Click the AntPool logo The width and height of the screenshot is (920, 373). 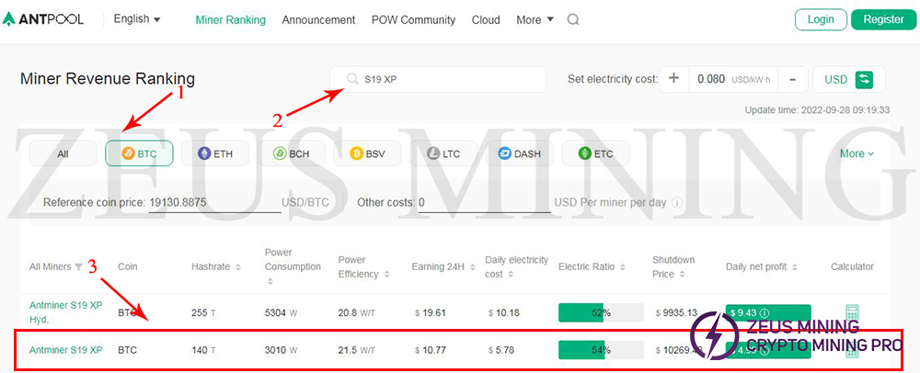(x=43, y=19)
